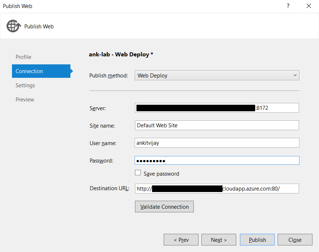Click the 'ank-lab - Web Deploy *' heading
Screen dimensions: 319x252
point(121,55)
